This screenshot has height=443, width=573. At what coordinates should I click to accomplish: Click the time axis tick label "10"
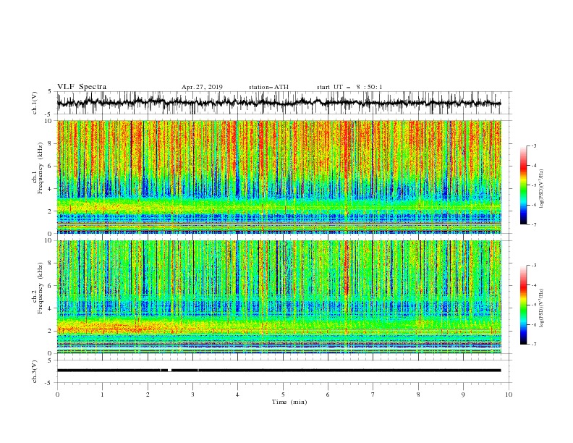click(x=509, y=395)
